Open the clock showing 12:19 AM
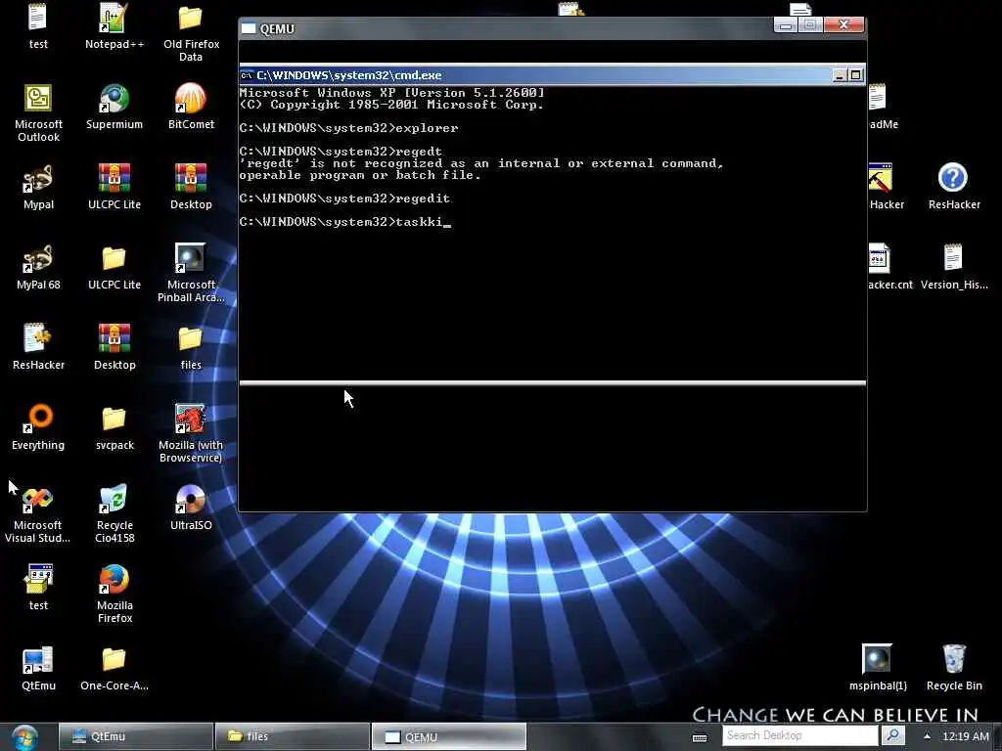 point(965,736)
